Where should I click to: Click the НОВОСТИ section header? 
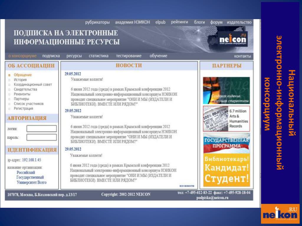tap(129, 65)
